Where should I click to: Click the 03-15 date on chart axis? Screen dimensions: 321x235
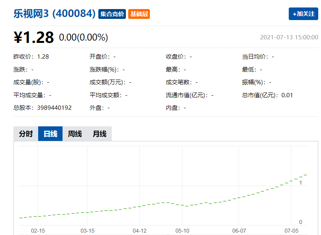87,231
